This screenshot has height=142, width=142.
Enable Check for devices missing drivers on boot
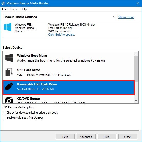4,112
